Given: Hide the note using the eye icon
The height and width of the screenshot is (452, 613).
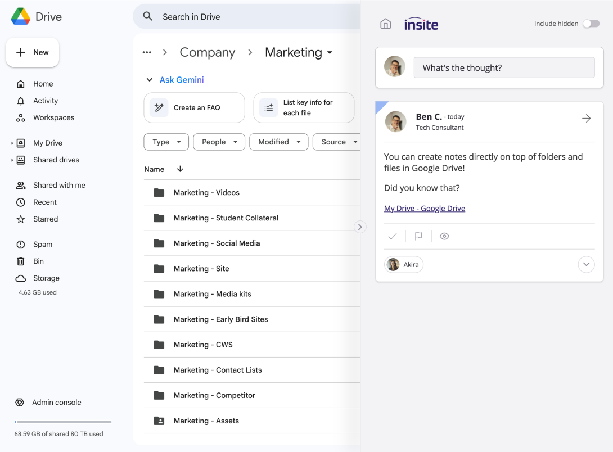Looking at the screenshot, I should (444, 236).
